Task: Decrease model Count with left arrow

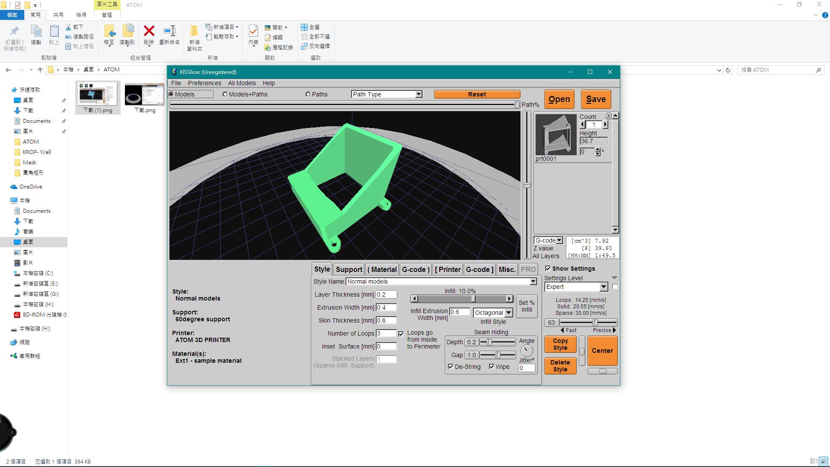Action: pos(582,125)
